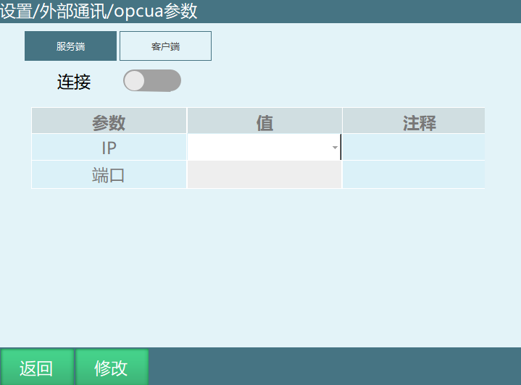Click the 参数 column header

(x=109, y=122)
